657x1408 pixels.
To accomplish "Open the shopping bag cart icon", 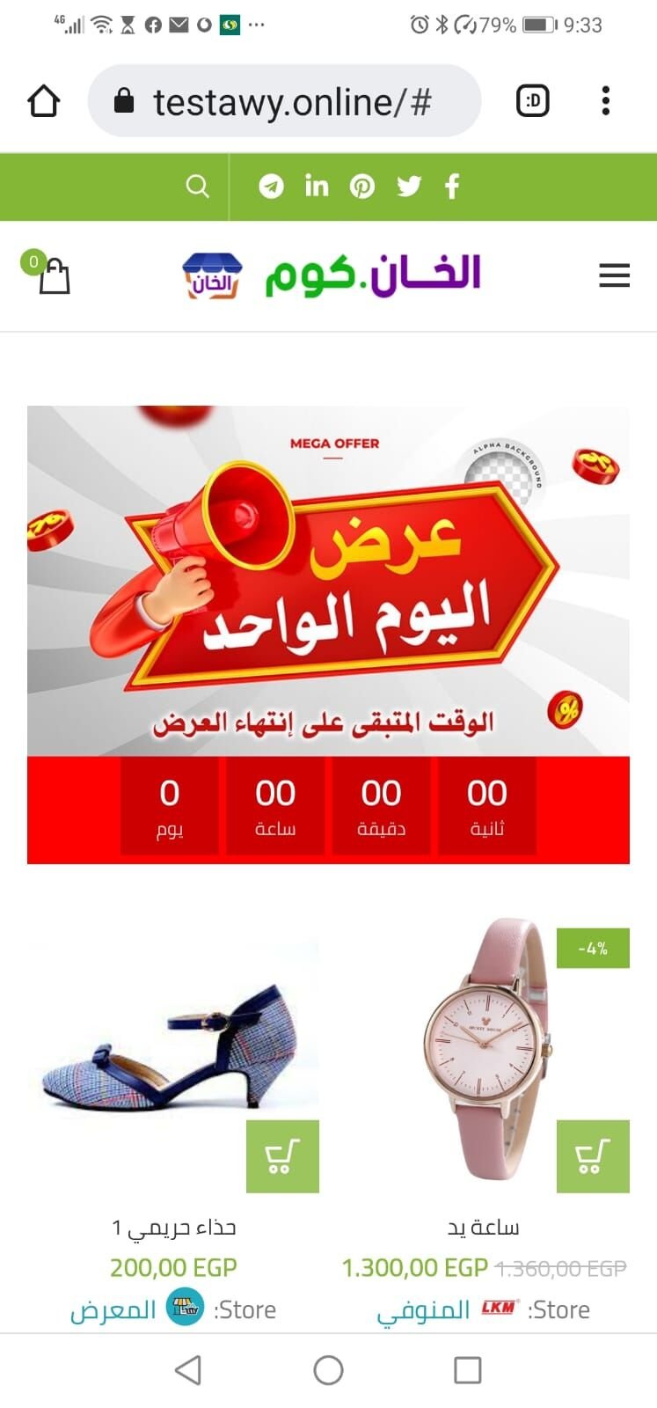I will click(x=49, y=274).
